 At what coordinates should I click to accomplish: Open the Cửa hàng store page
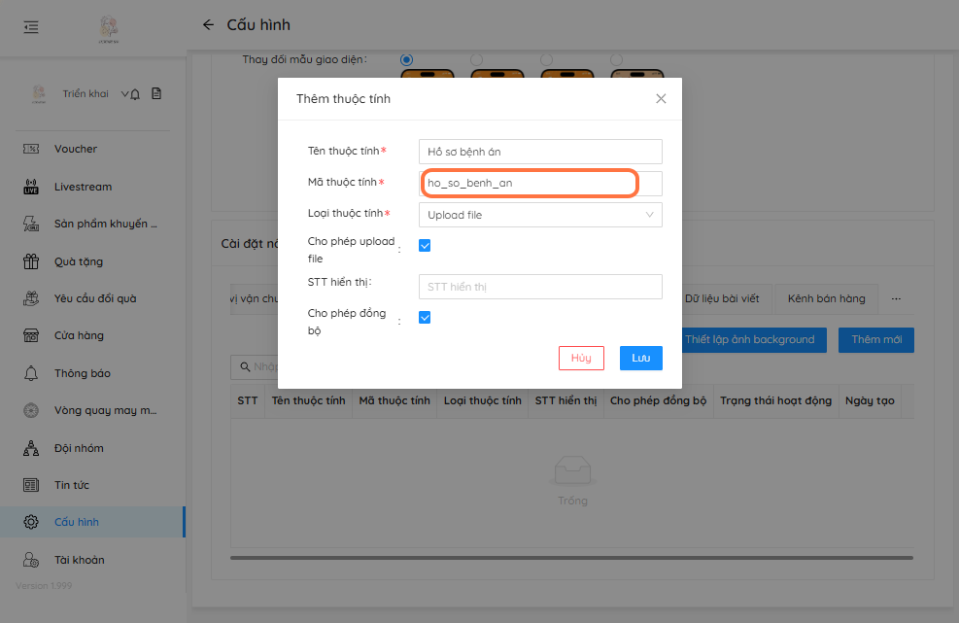[x=79, y=335]
